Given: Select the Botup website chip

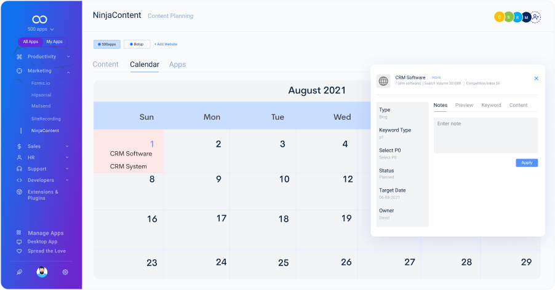Looking at the screenshot, I should (137, 44).
